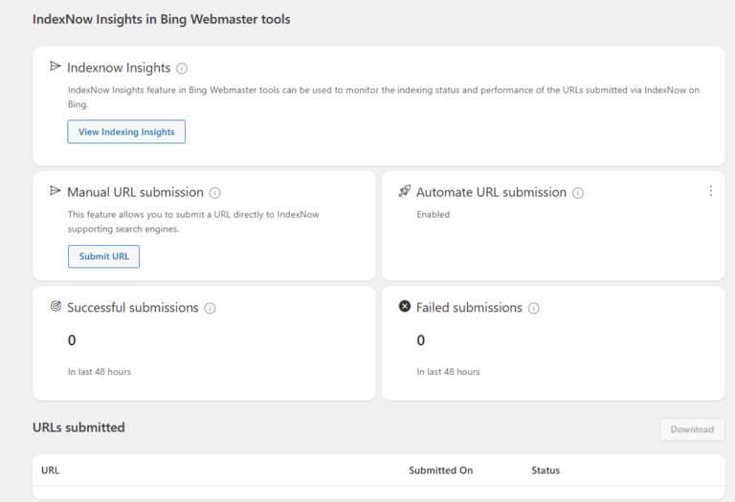Select the URL column header
This screenshot has height=502, width=735.
pyautogui.click(x=50, y=470)
